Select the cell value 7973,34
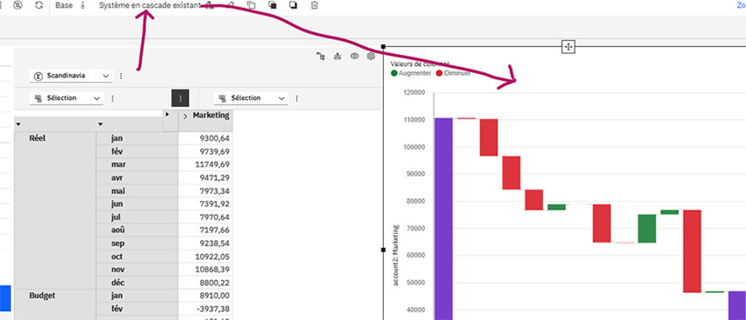 [x=205, y=190]
